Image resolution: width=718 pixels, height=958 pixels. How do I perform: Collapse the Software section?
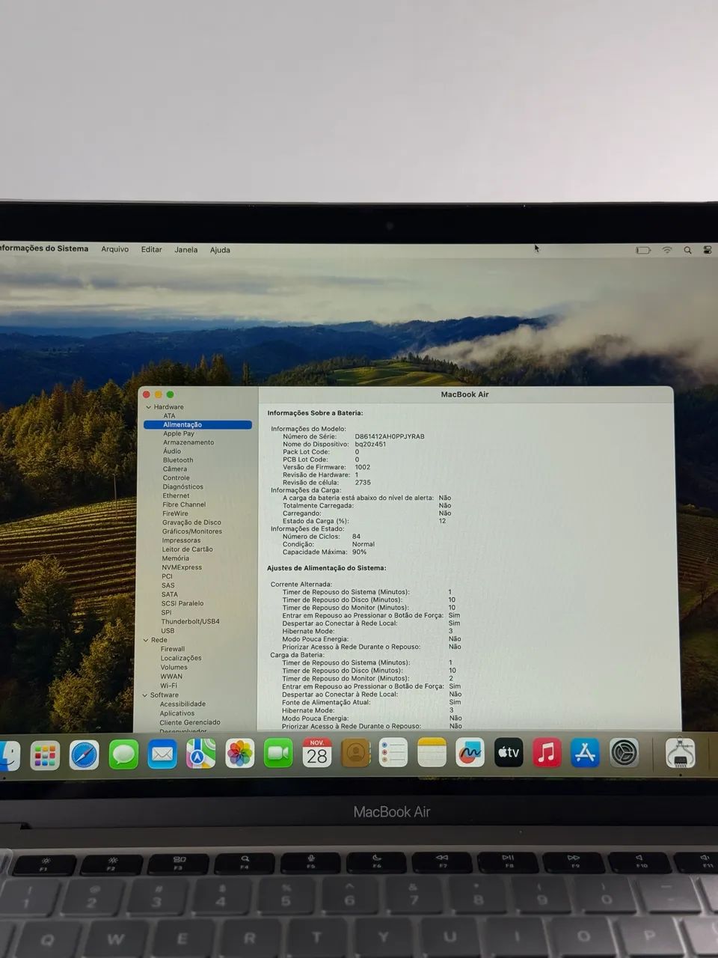pyautogui.click(x=145, y=695)
